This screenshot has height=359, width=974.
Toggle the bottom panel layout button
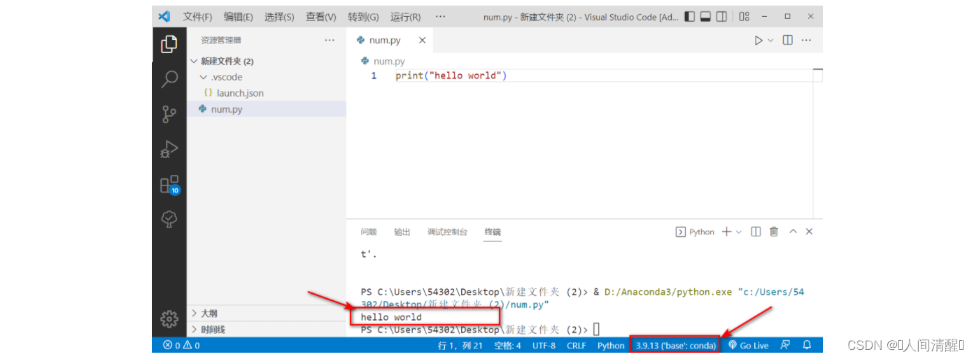pyautogui.click(x=706, y=16)
